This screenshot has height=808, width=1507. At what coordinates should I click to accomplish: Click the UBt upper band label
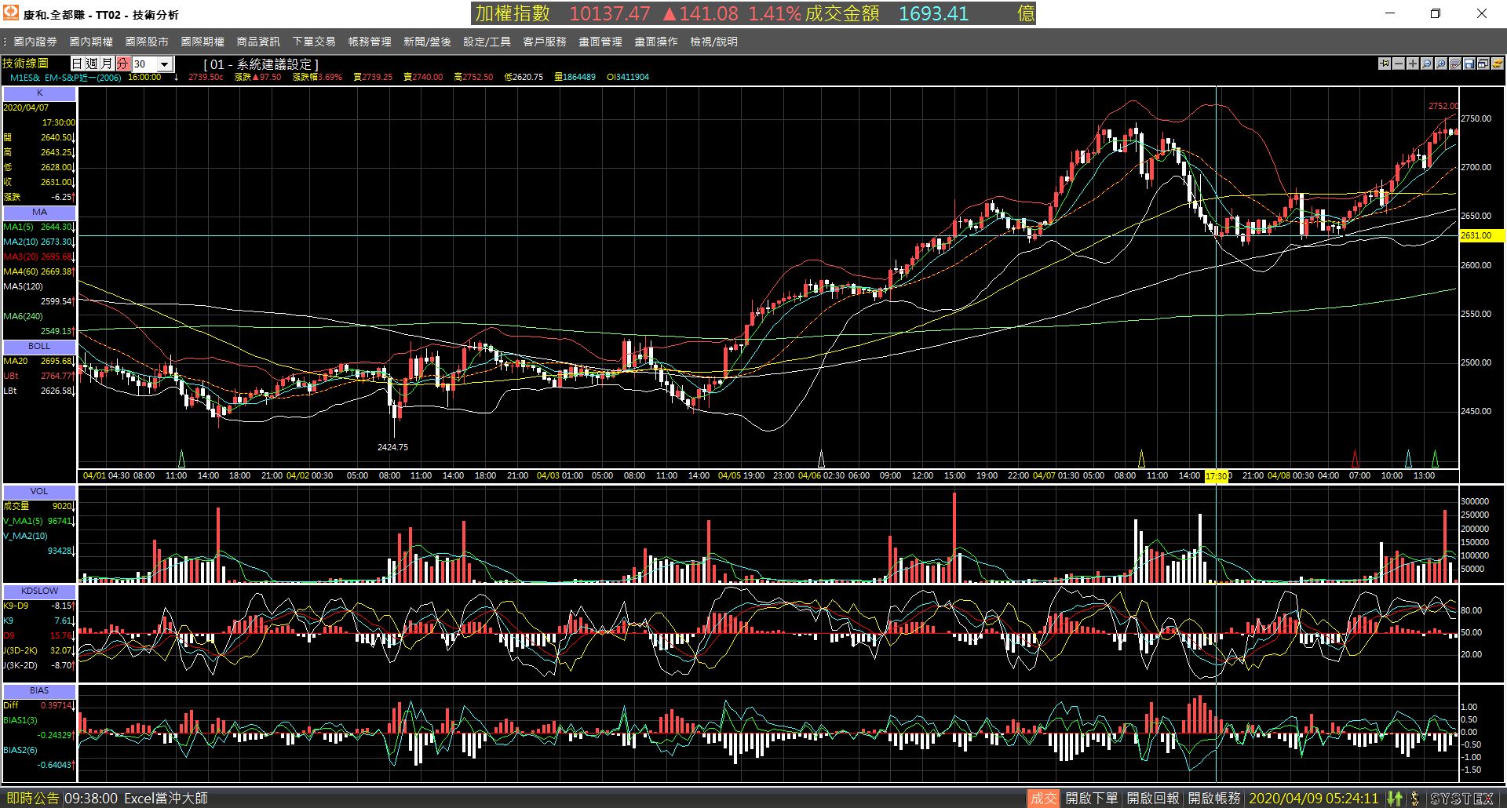(x=11, y=377)
